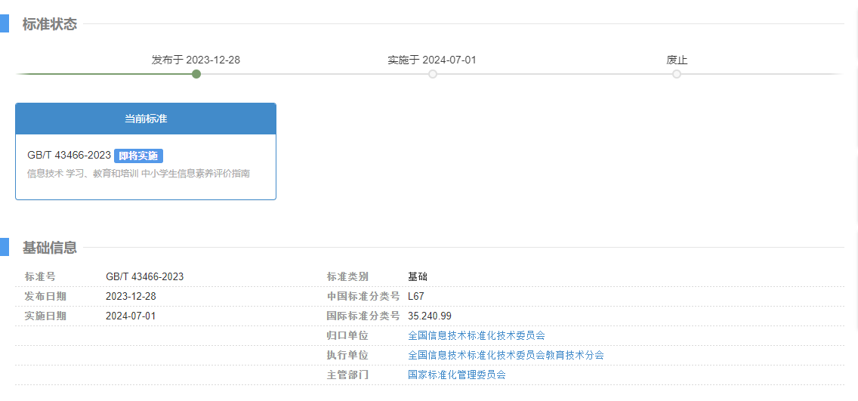Click the 废止 label above the timeline
The image size is (858, 401).
[x=677, y=60]
